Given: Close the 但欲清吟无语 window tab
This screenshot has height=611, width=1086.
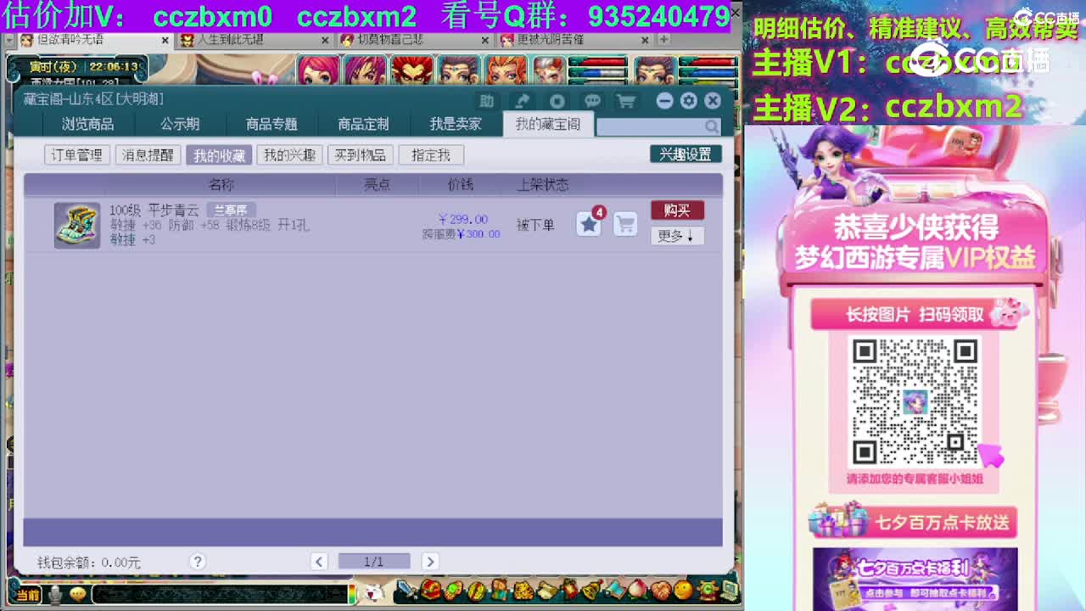Looking at the screenshot, I should click(165, 40).
